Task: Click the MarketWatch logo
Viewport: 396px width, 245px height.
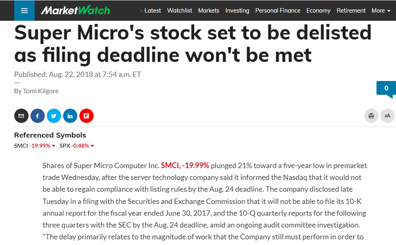Action: coord(75,11)
